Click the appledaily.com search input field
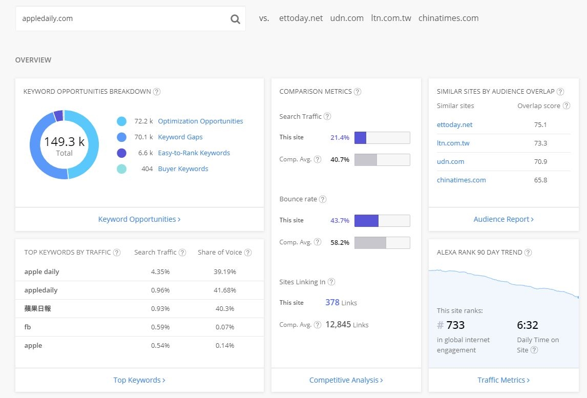The height and width of the screenshot is (398, 587). [x=123, y=18]
